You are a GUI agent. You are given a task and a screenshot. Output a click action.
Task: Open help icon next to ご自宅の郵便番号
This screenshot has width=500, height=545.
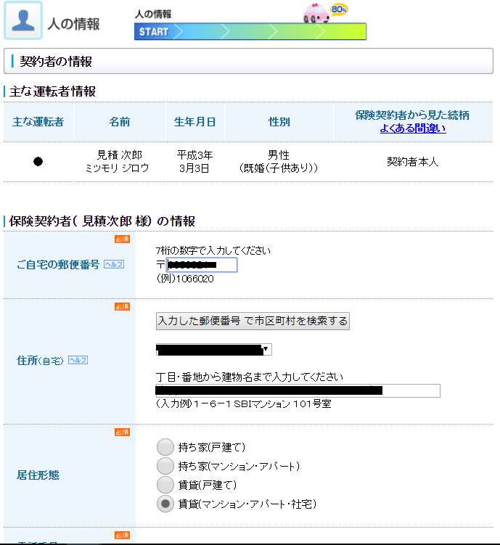coord(114,265)
